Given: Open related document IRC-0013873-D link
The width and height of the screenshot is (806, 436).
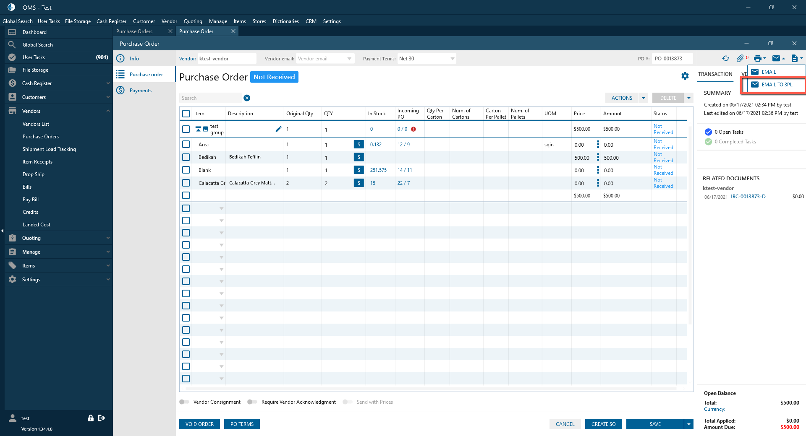Looking at the screenshot, I should (x=748, y=197).
